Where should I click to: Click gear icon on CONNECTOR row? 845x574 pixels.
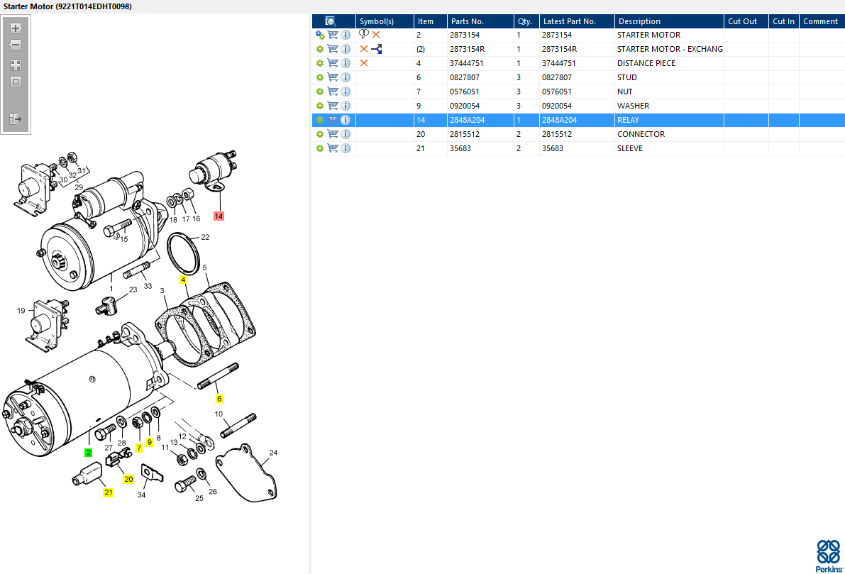320,134
